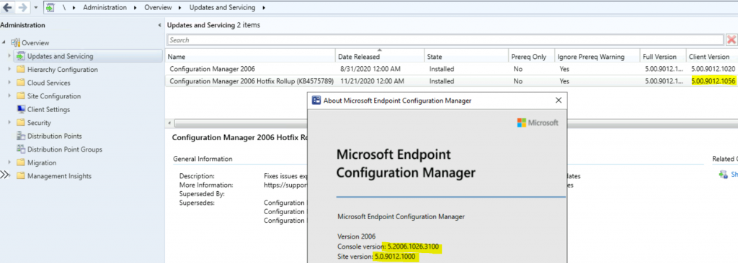Image resolution: width=738 pixels, height=263 pixels.
Task: Select the Hotfix Rollup (KB4575789) row
Action: coord(452,81)
